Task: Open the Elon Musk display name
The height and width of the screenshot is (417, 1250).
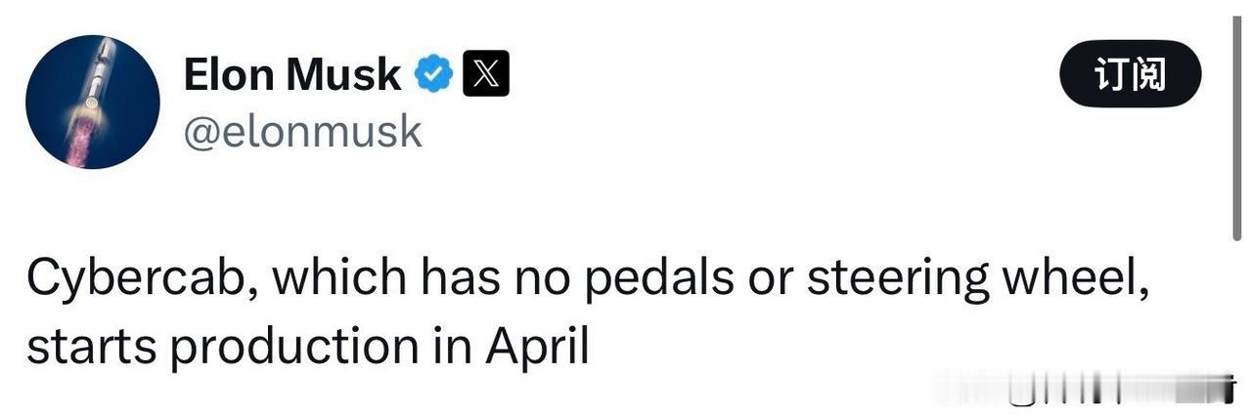Action: click(291, 76)
